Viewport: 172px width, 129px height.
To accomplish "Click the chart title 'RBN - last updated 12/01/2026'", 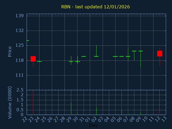I will tap(95, 7).
